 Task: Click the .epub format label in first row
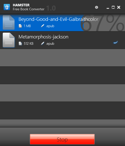(x=50, y=26)
